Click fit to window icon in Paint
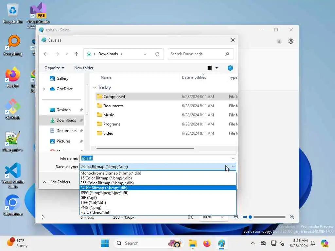Screen dimensions: 335x251 (x=191, y=217)
